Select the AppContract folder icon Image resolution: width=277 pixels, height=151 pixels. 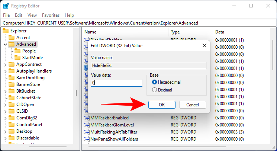pyautogui.click(x=12, y=64)
